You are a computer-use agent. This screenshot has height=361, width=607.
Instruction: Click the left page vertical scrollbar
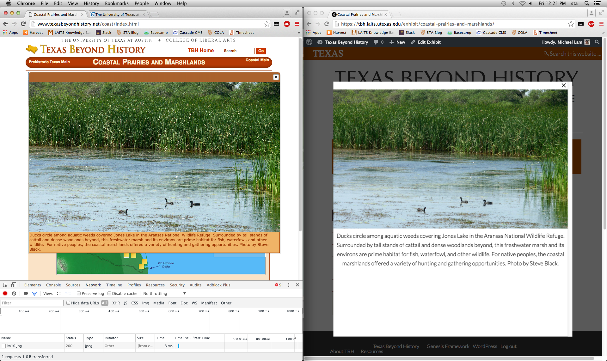300,134
